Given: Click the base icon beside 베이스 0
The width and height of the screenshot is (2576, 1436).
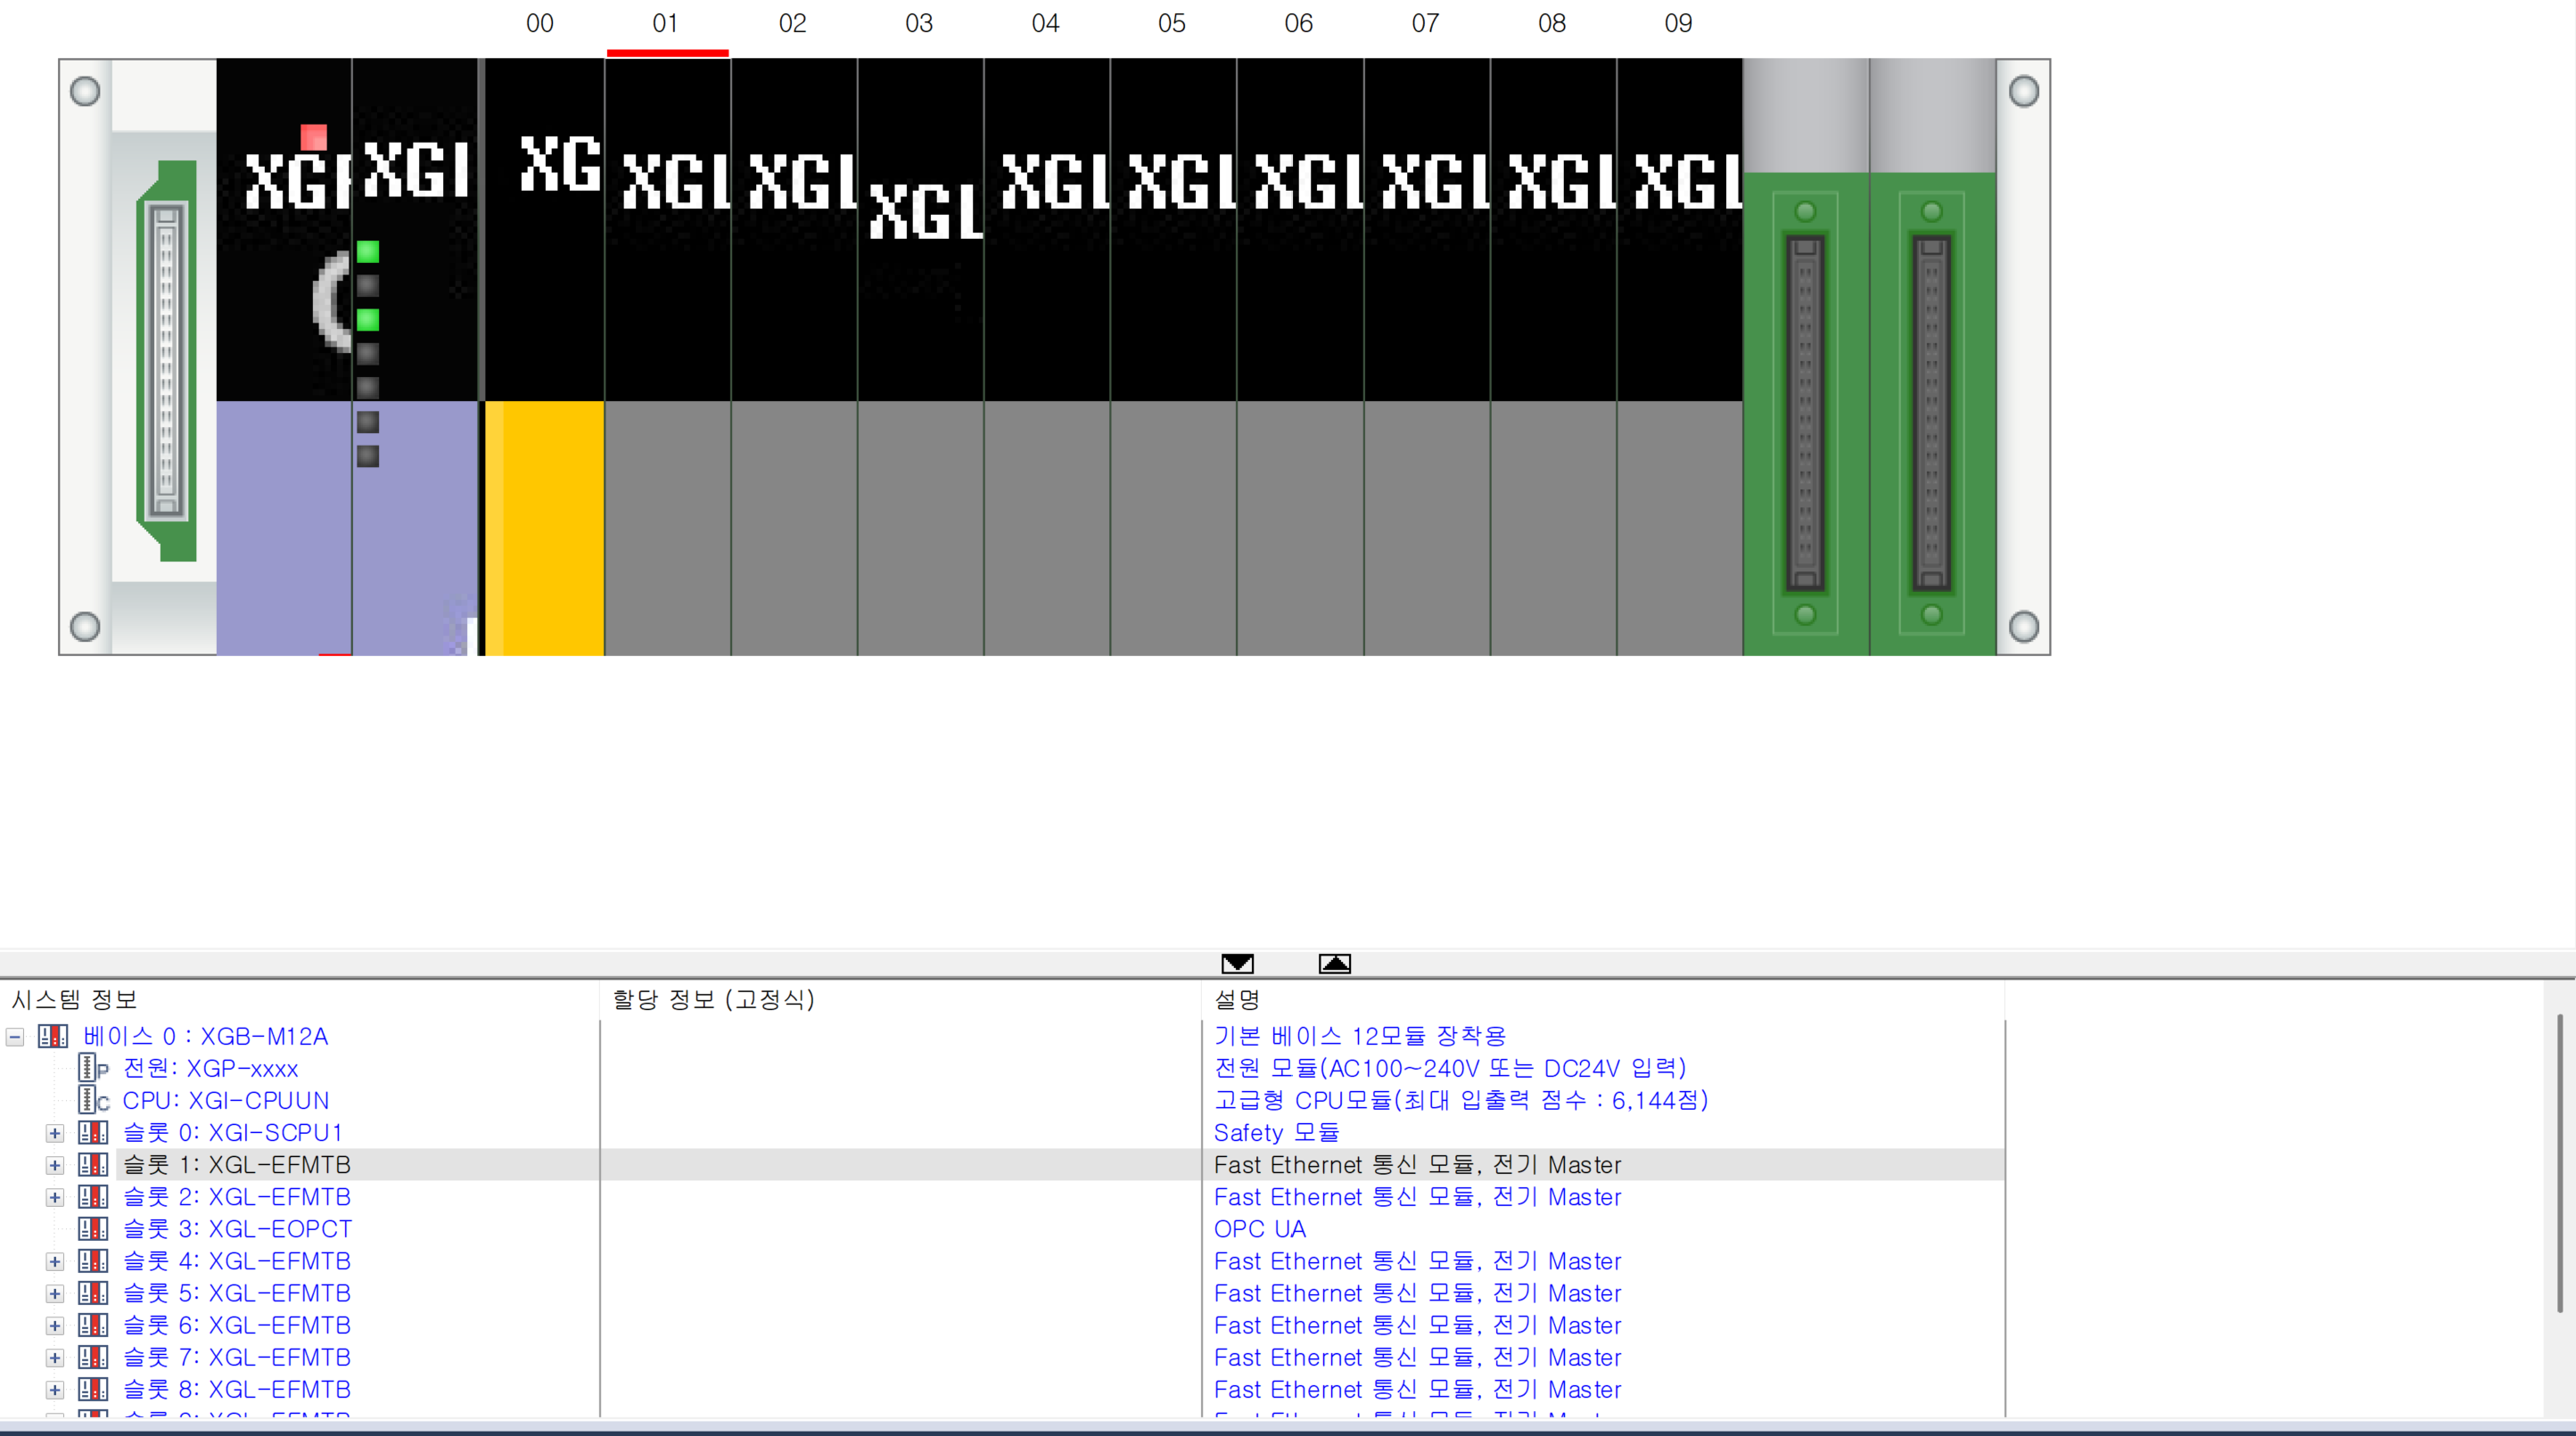Looking at the screenshot, I should click(x=53, y=1036).
